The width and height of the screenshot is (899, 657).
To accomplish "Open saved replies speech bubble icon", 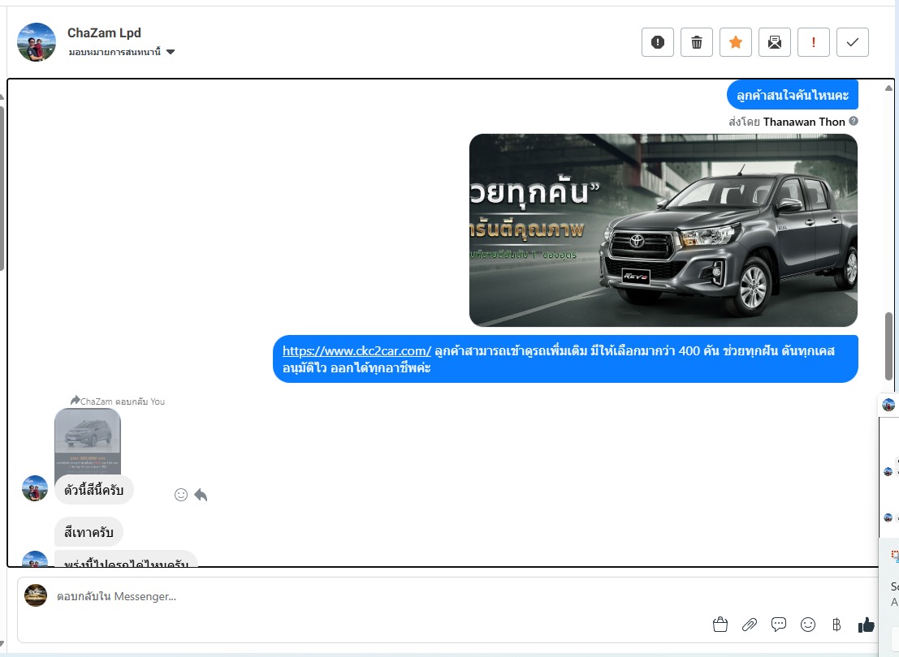I will [x=779, y=625].
